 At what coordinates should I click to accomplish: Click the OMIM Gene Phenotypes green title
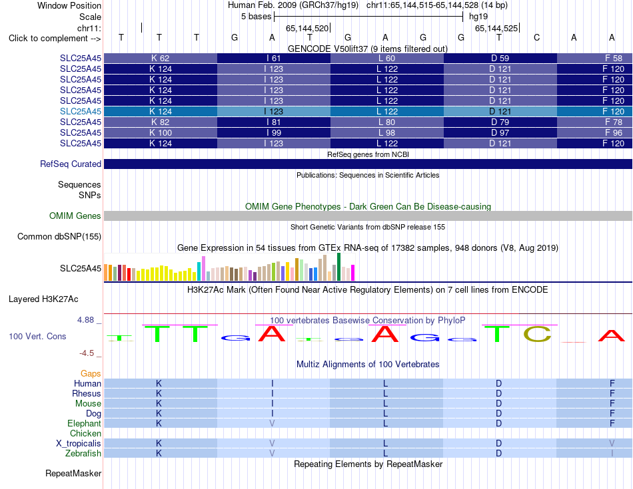(x=368, y=206)
